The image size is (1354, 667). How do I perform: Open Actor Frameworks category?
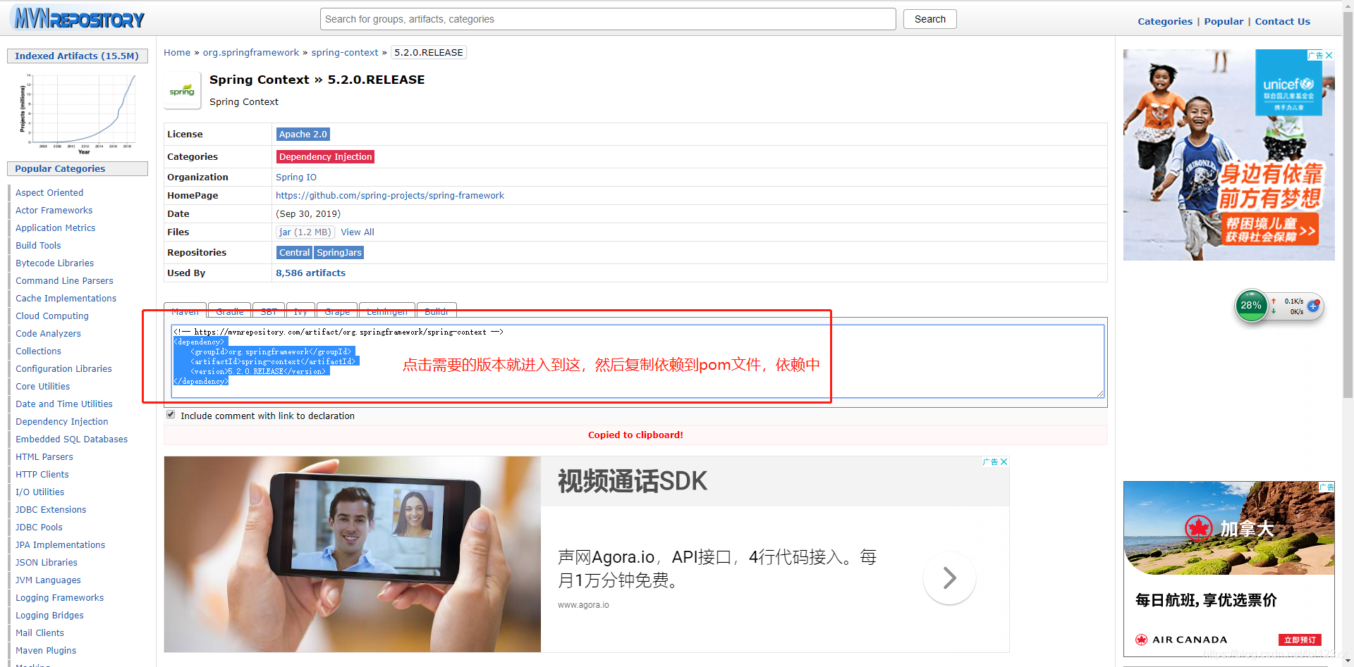click(54, 210)
